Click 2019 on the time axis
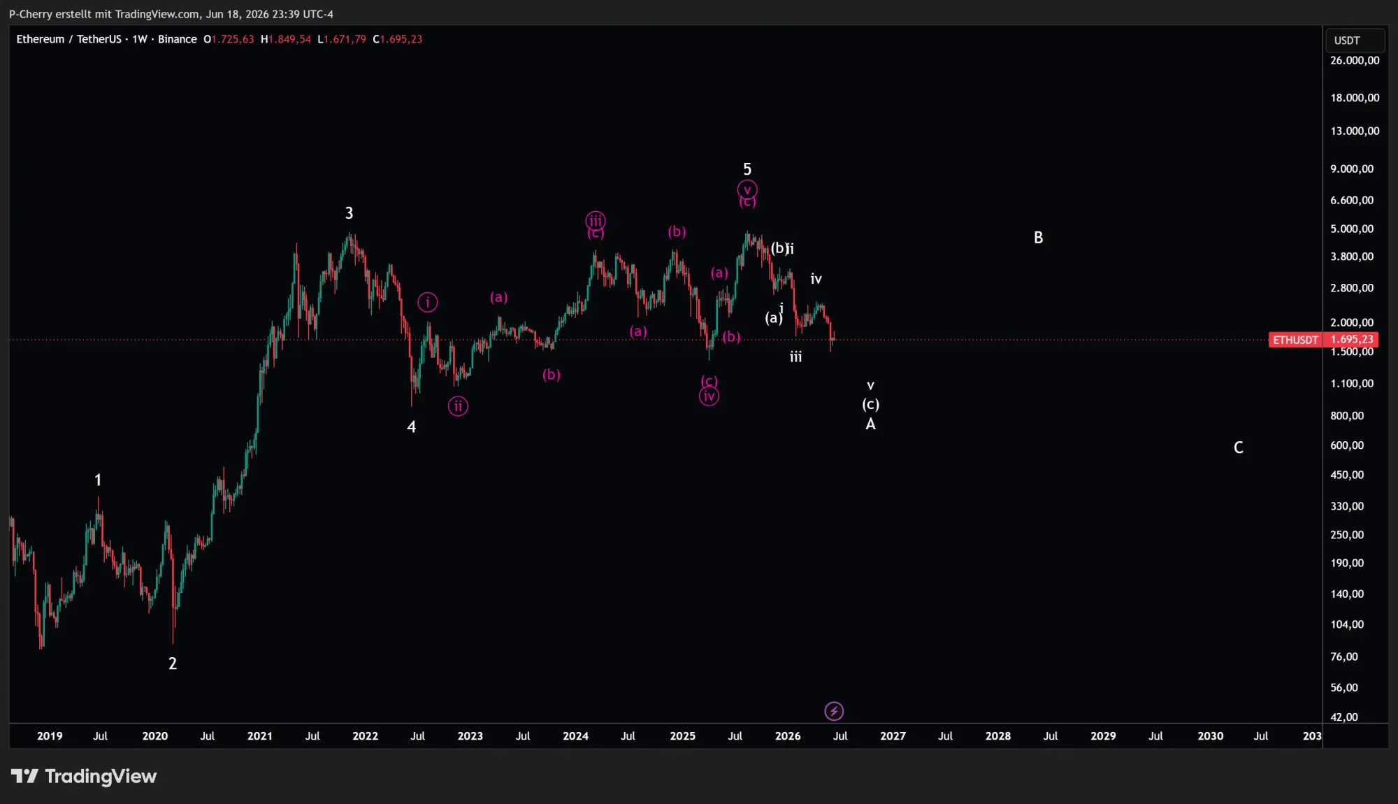This screenshot has height=804, width=1398. coord(50,736)
